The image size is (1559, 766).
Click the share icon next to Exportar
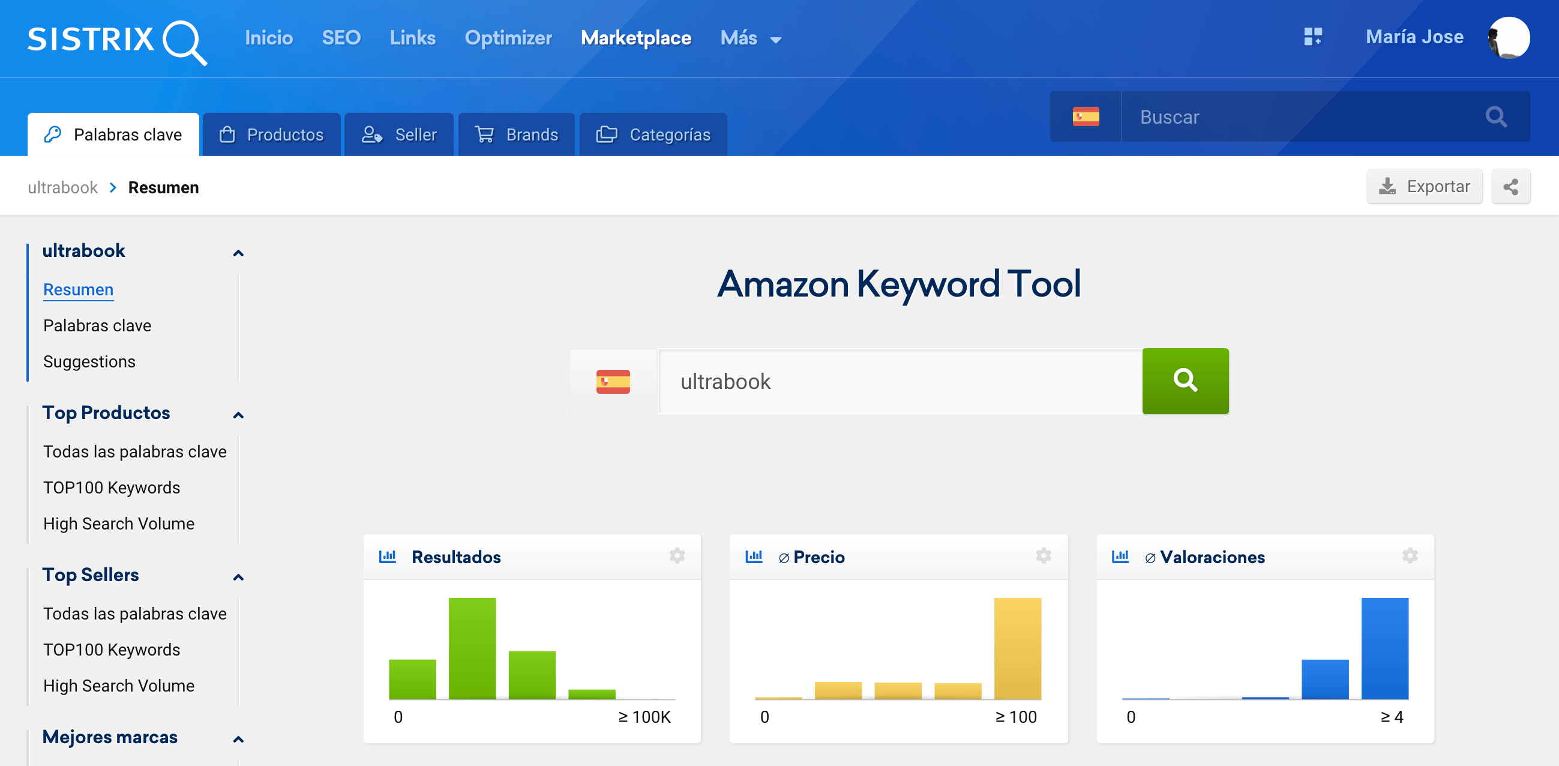1510,187
